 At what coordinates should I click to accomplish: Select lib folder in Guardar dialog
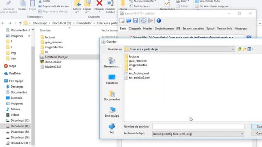(129, 69)
